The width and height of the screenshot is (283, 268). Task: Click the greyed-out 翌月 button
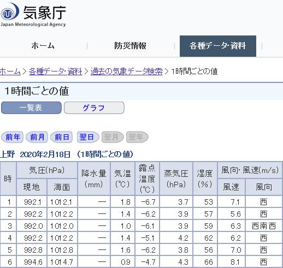tap(113, 137)
